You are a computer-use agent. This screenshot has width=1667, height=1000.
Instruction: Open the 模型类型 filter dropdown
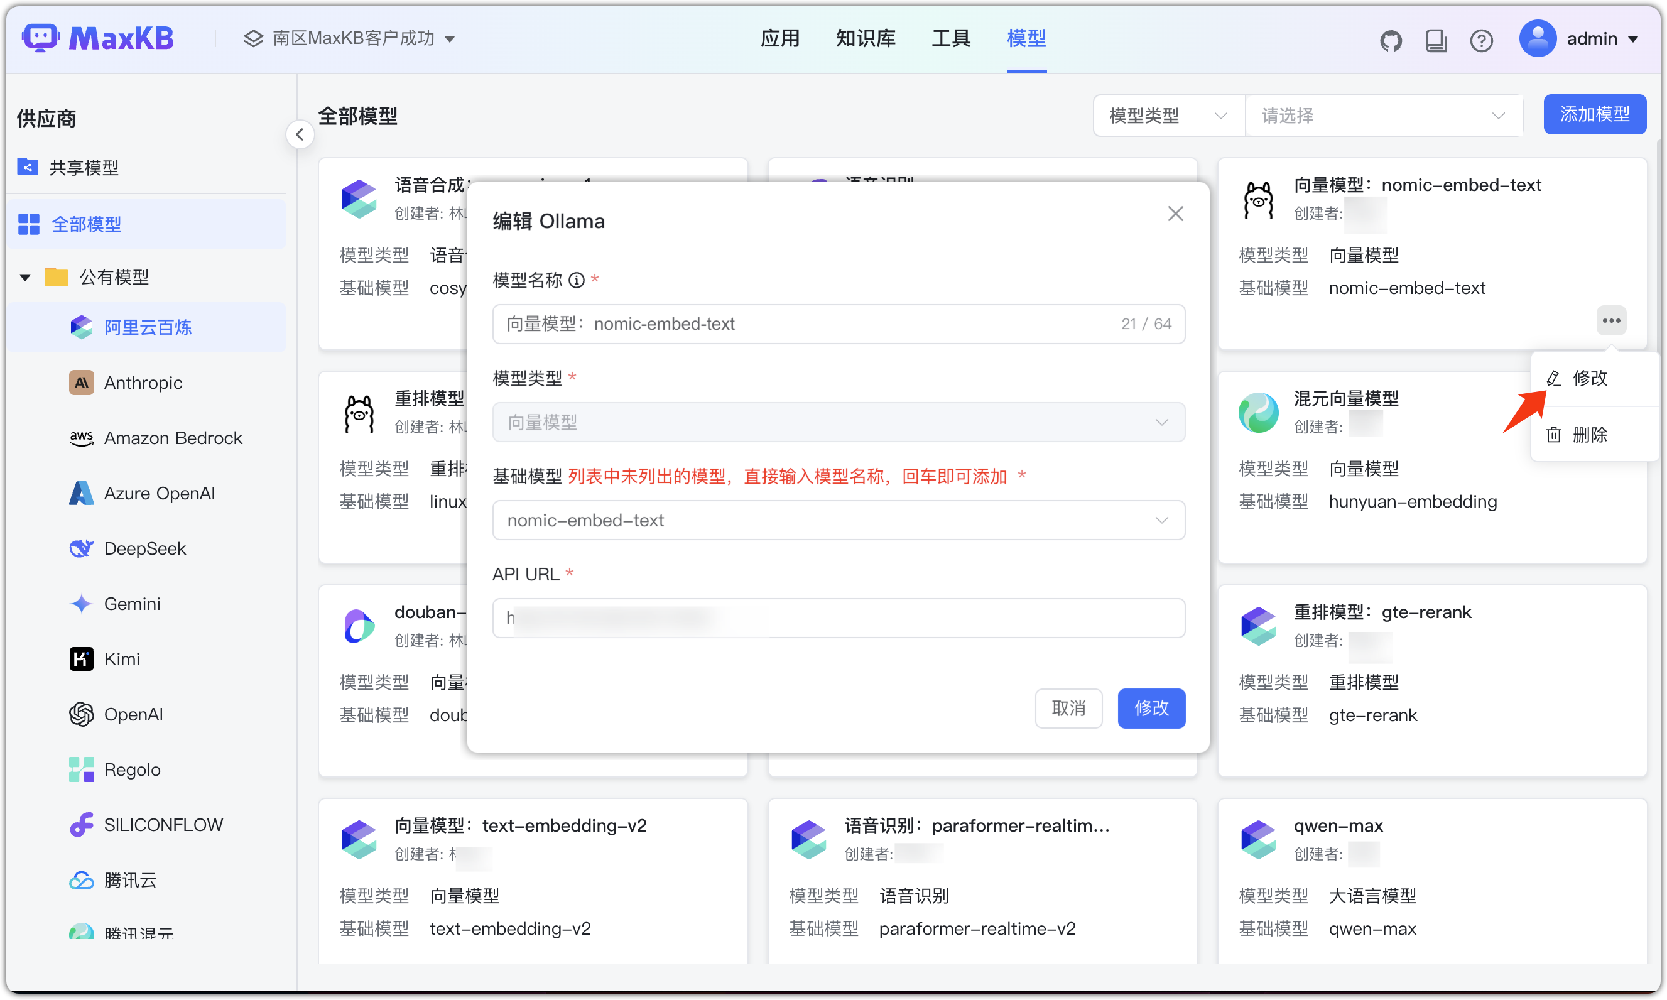[x=1168, y=116]
